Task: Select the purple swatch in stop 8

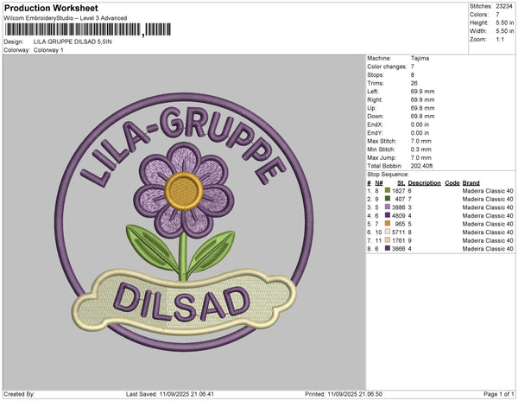Action: click(x=388, y=248)
